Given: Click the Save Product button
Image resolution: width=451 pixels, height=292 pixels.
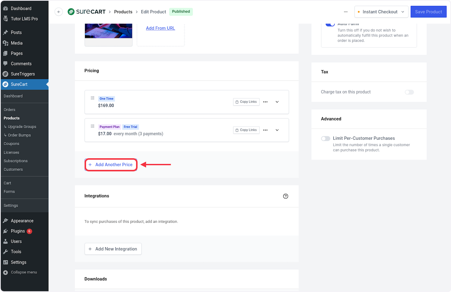Looking at the screenshot, I should [428, 12].
